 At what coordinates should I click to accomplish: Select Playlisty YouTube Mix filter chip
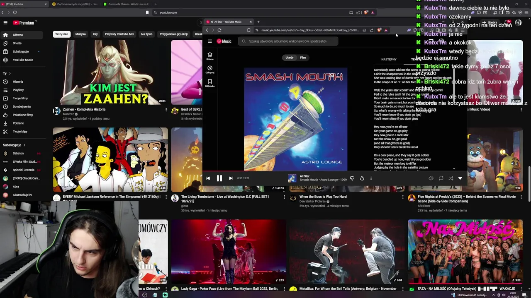tap(119, 34)
